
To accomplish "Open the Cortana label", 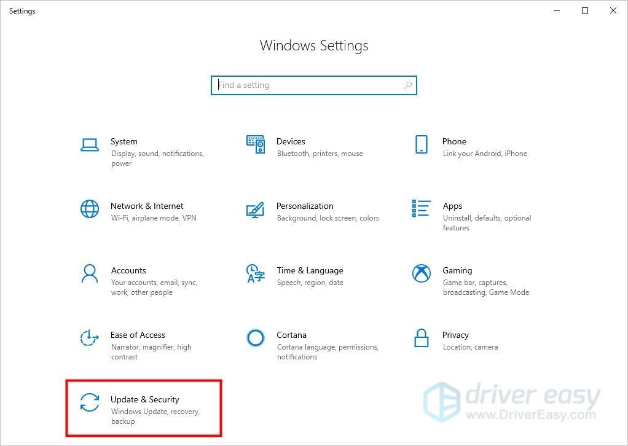I will coord(291,335).
